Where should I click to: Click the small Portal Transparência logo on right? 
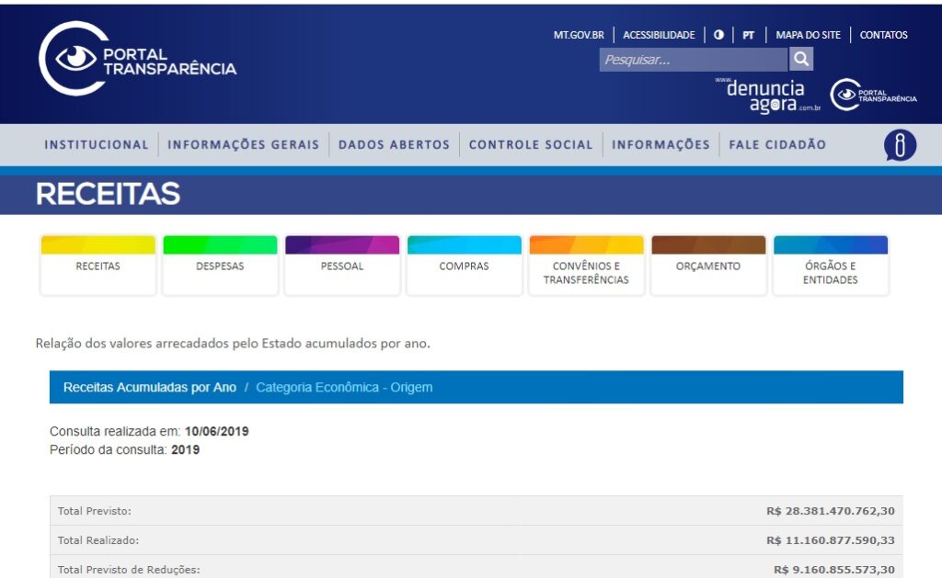pos(873,95)
